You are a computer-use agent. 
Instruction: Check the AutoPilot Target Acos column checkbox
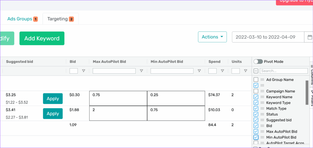(256, 143)
